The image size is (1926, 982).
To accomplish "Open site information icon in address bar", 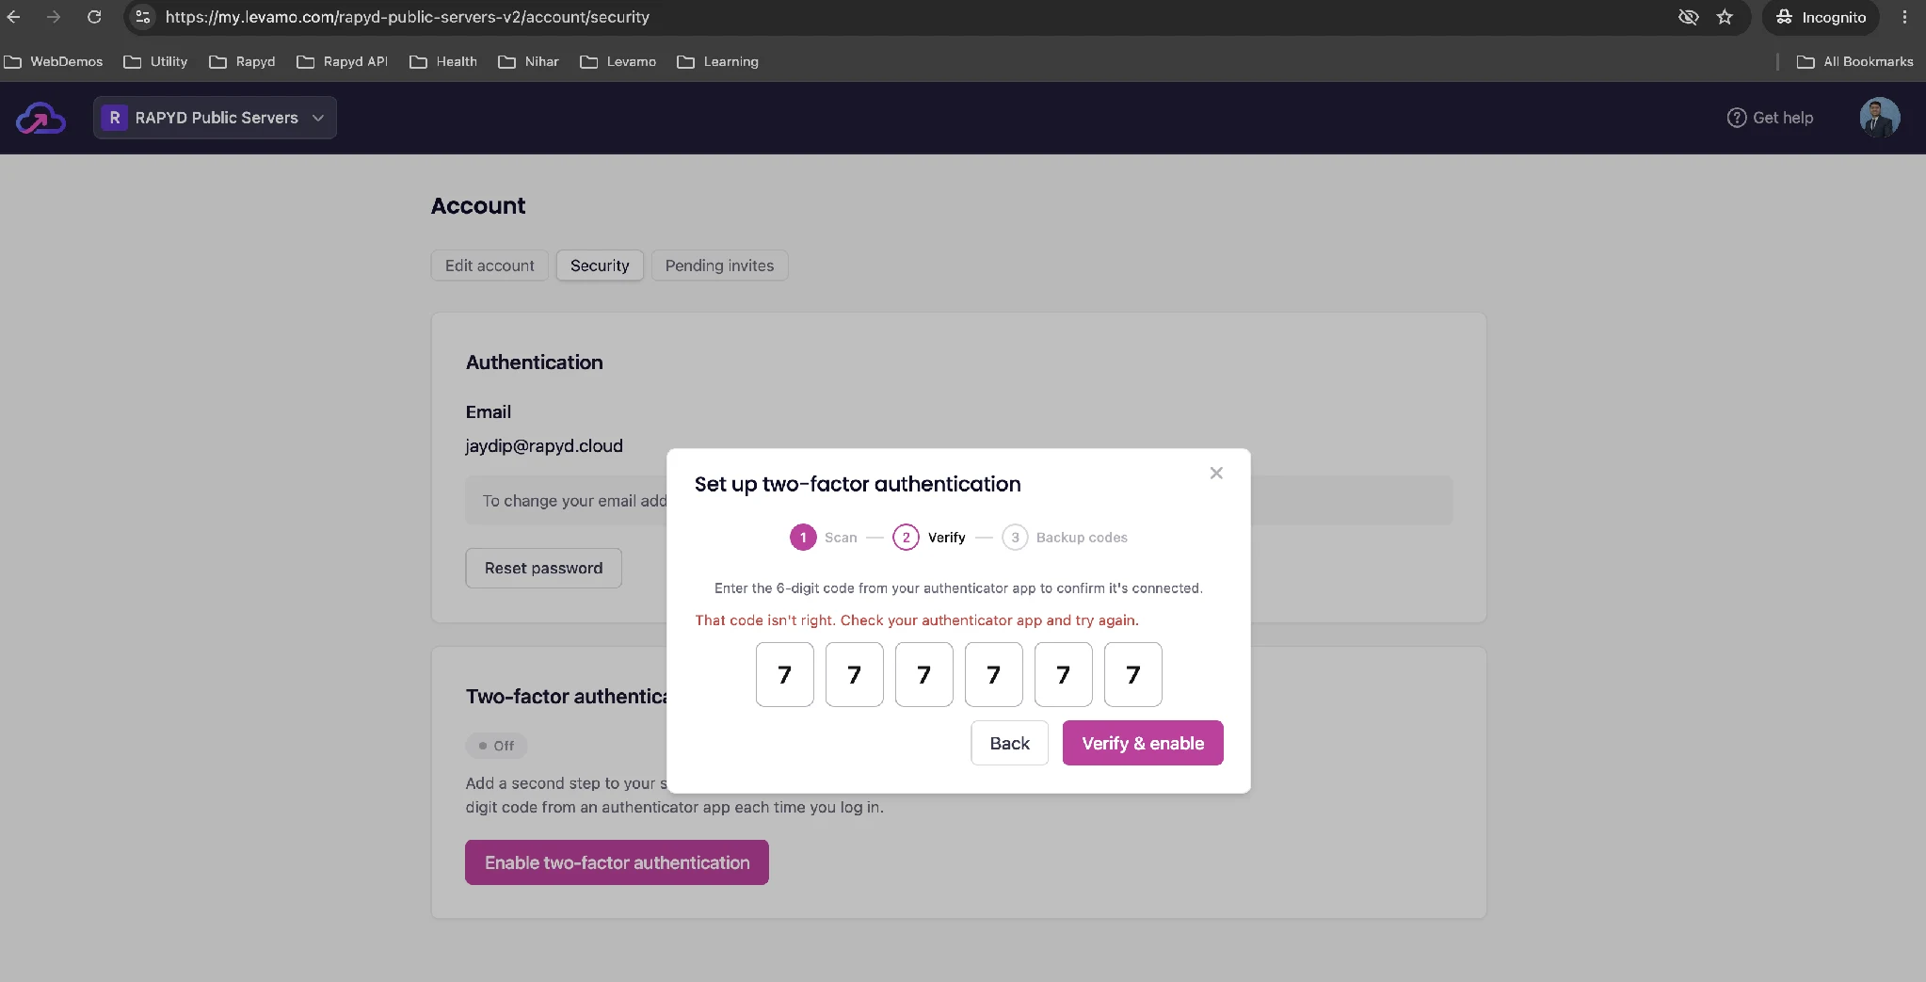I will [142, 17].
